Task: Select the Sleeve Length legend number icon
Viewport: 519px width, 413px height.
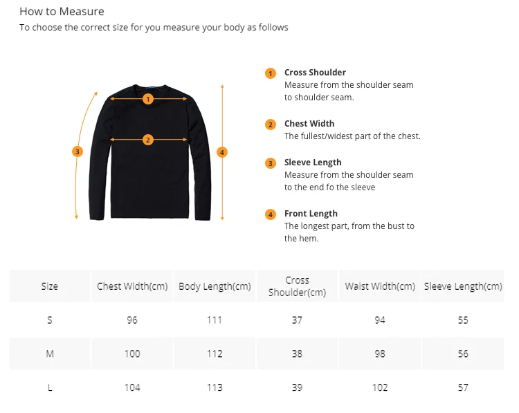Action: click(x=271, y=163)
